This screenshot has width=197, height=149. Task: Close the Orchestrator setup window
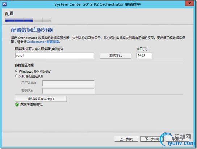tap(190, 3)
